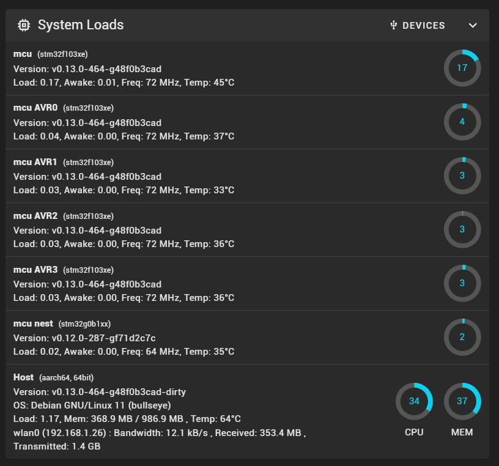Collapse the System Loads panel
Image resolution: width=499 pixels, height=466 pixels.
[472, 26]
